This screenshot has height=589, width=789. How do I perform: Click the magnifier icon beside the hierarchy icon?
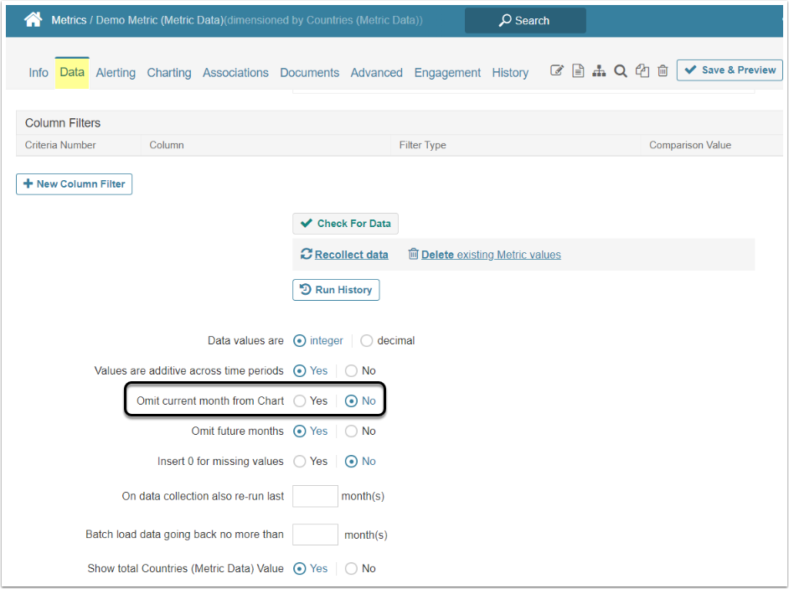click(x=621, y=71)
